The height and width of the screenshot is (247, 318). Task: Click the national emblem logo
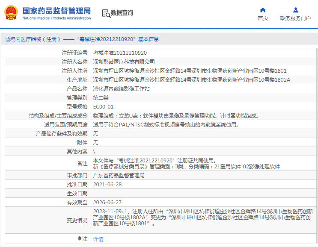(x=11, y=12)
